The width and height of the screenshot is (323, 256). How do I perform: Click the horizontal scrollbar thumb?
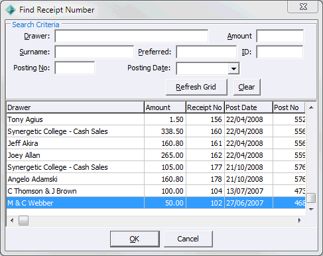(x=23, y=220)
